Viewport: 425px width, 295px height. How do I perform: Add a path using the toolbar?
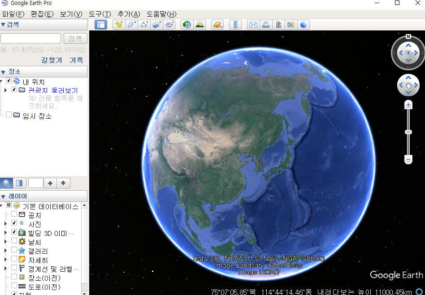(144, 25)
